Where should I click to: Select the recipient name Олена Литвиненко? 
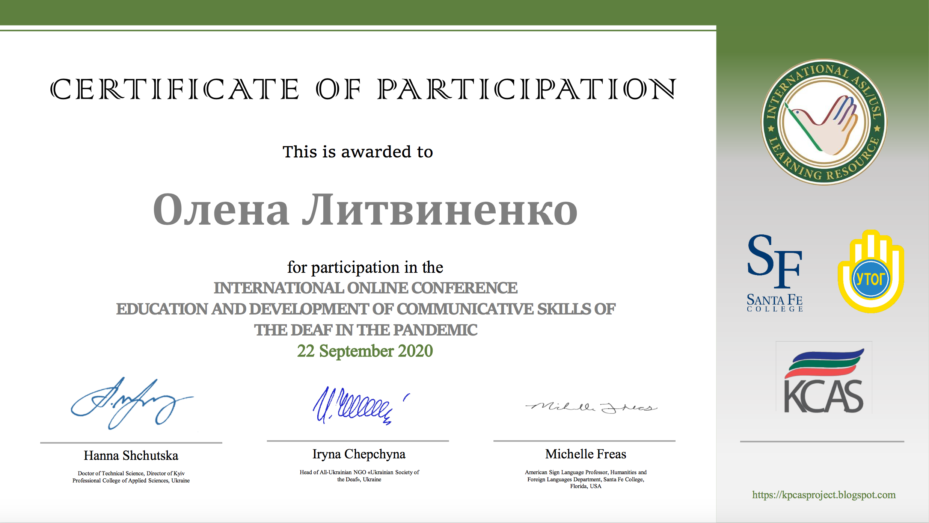click(x=365, y=210)
